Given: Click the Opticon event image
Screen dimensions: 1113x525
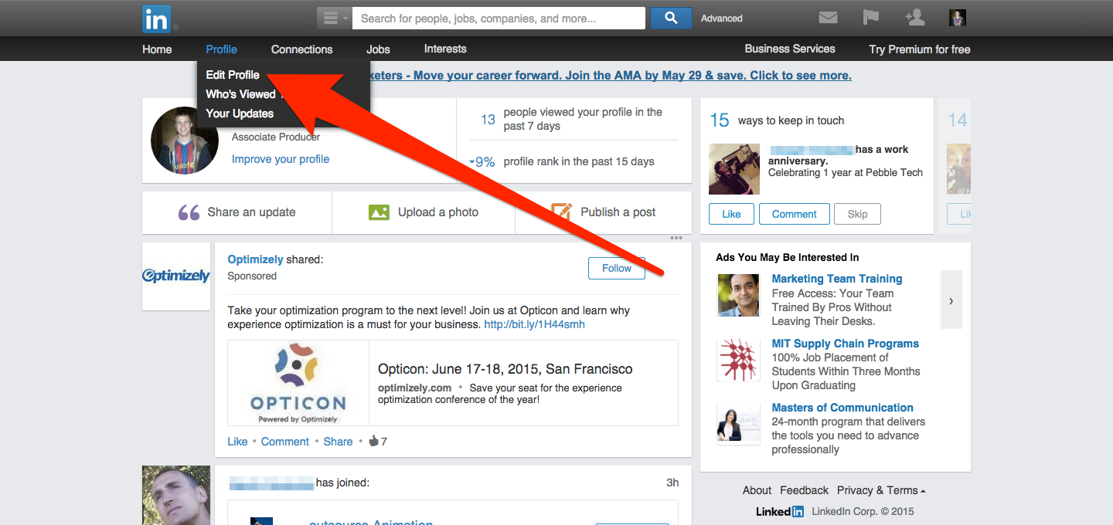Looking at the screenshot, I should click(298, 383).
